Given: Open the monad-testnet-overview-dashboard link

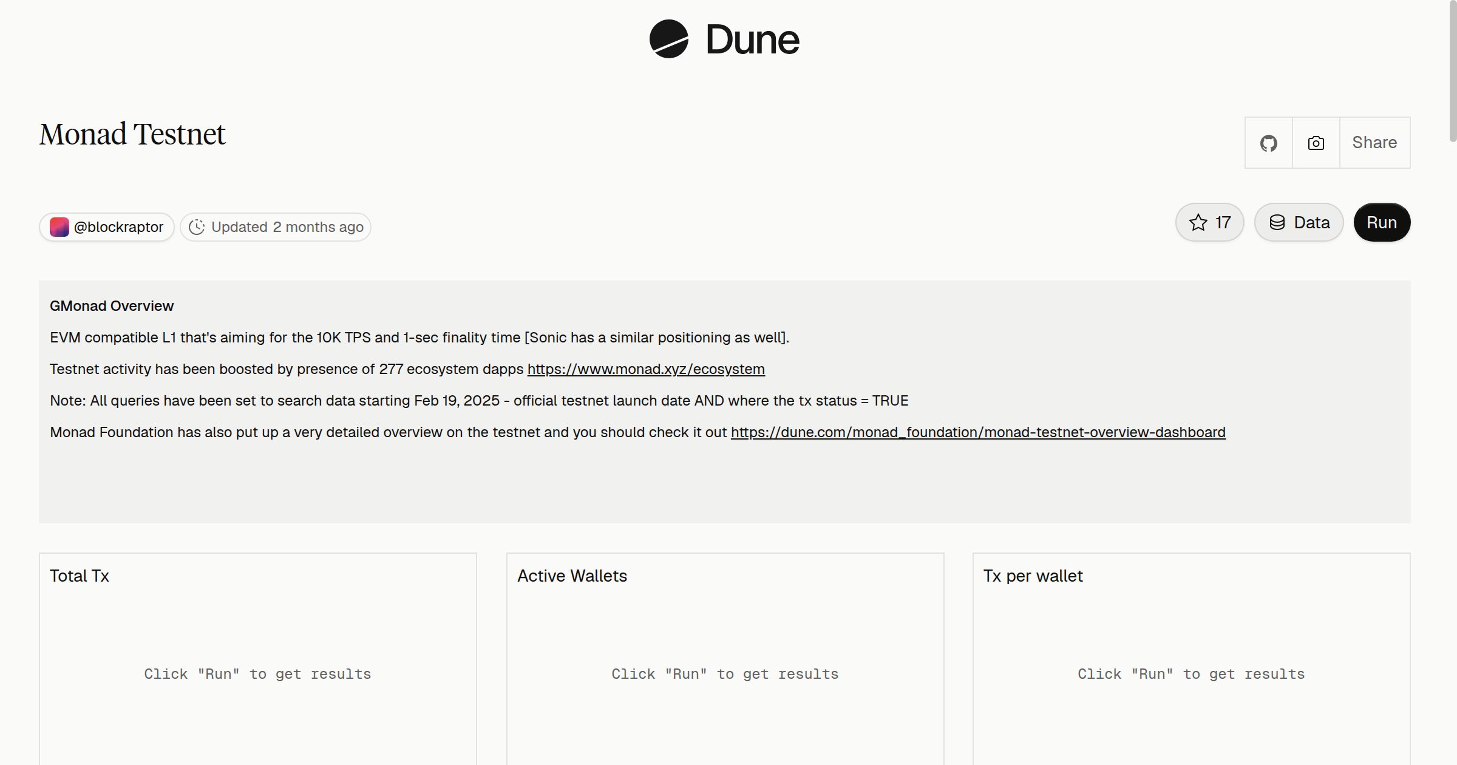Looking at the screenshot, I should [978, 432].
